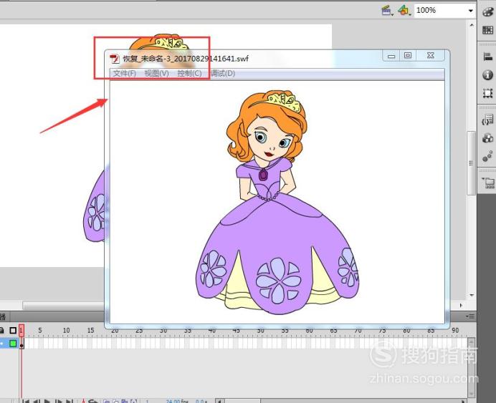Toggle the layer's green outline square
The width and height of the screenshot is (496, 403).
coord(13,344)
